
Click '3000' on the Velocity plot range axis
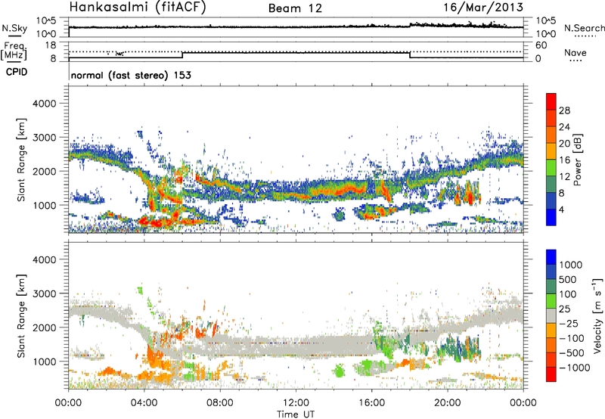point(44,293)
